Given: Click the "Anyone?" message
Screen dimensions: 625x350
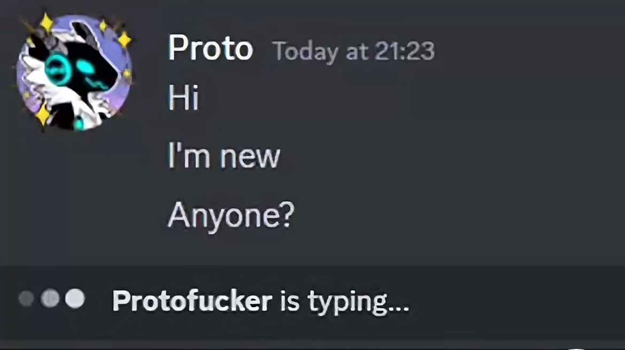Looking at the screenshot, I should (231, 215).
